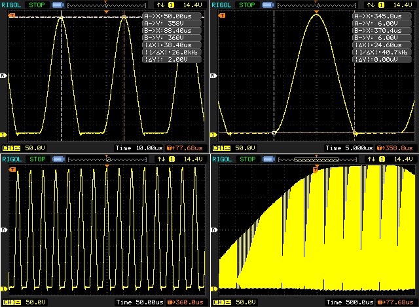Click T→77.68us readout beside Time 10.00us
The height and width of the screenshot is (307, 419).
pos(186,148)
